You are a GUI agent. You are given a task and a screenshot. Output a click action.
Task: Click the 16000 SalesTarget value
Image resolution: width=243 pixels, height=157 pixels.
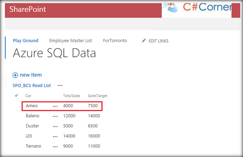[94, 136]
